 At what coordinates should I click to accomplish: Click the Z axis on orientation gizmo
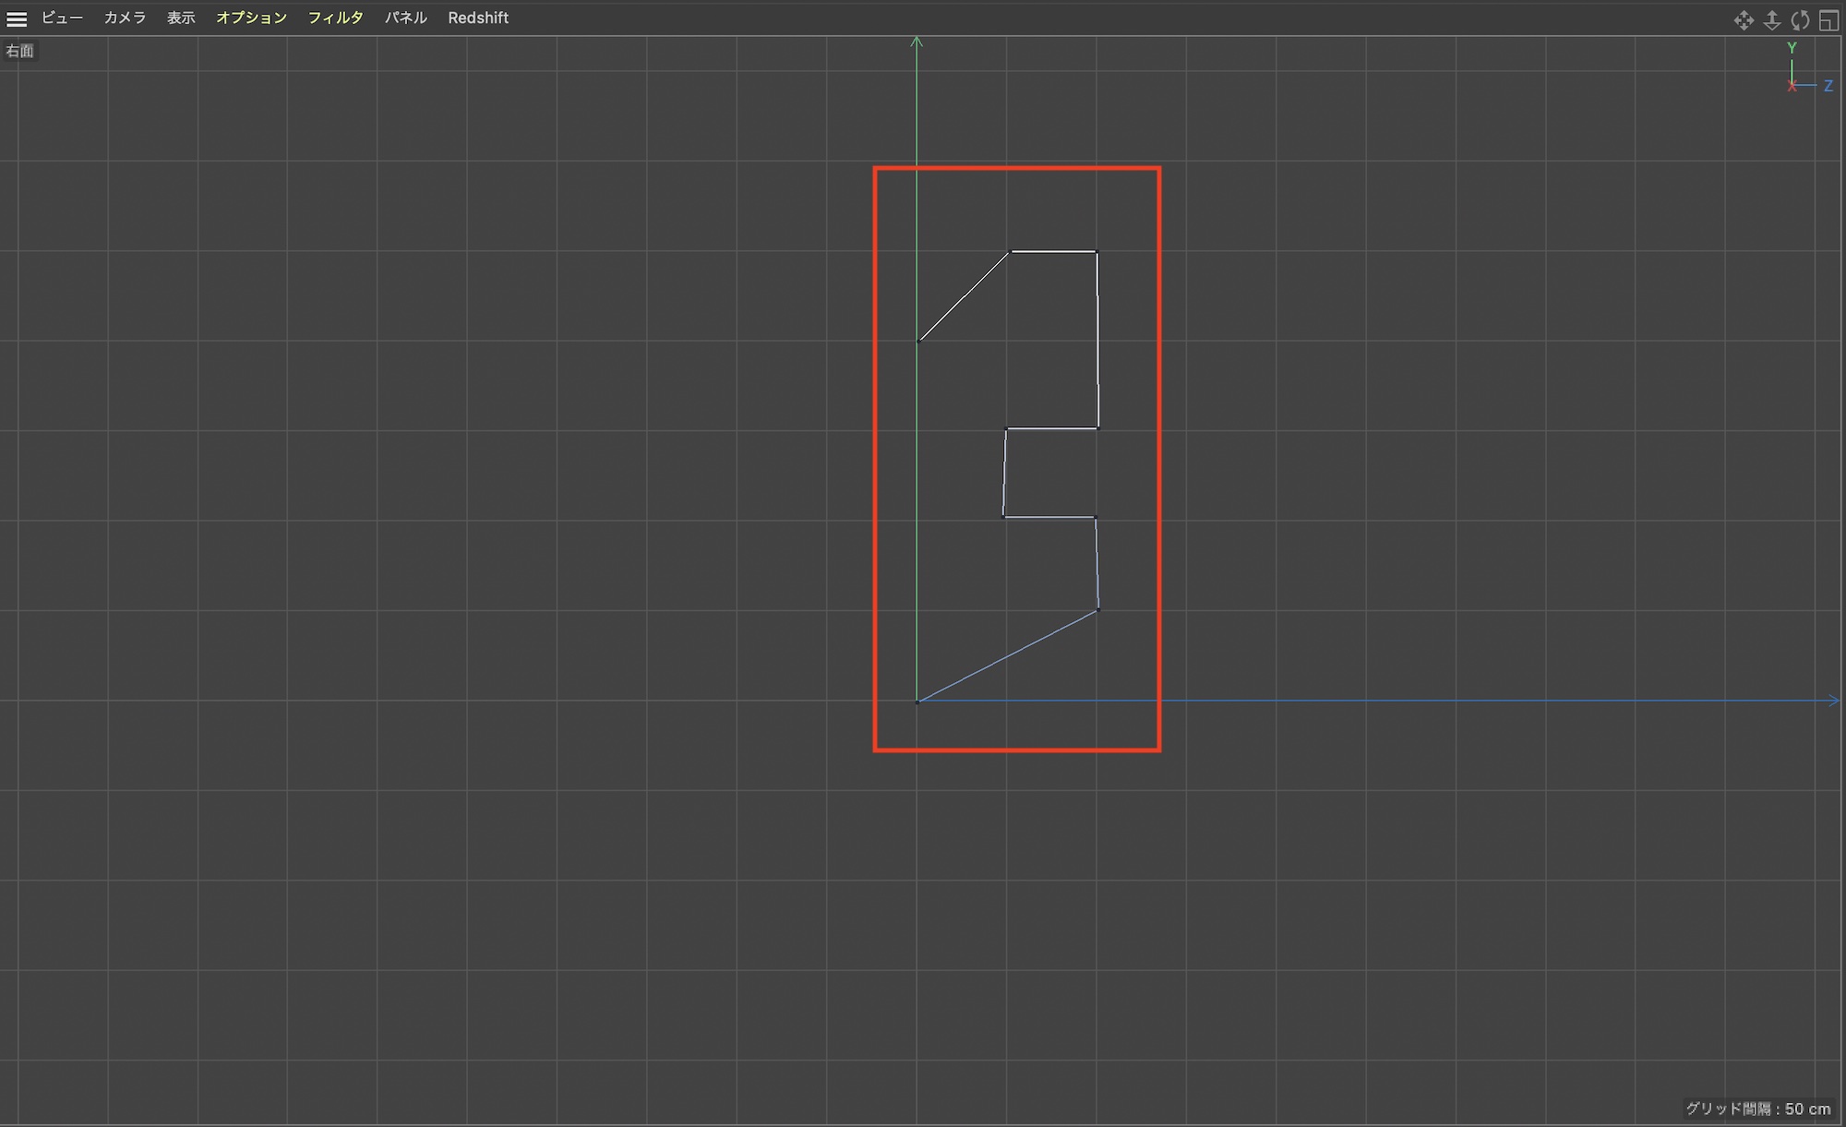[x=1828, y=86]
